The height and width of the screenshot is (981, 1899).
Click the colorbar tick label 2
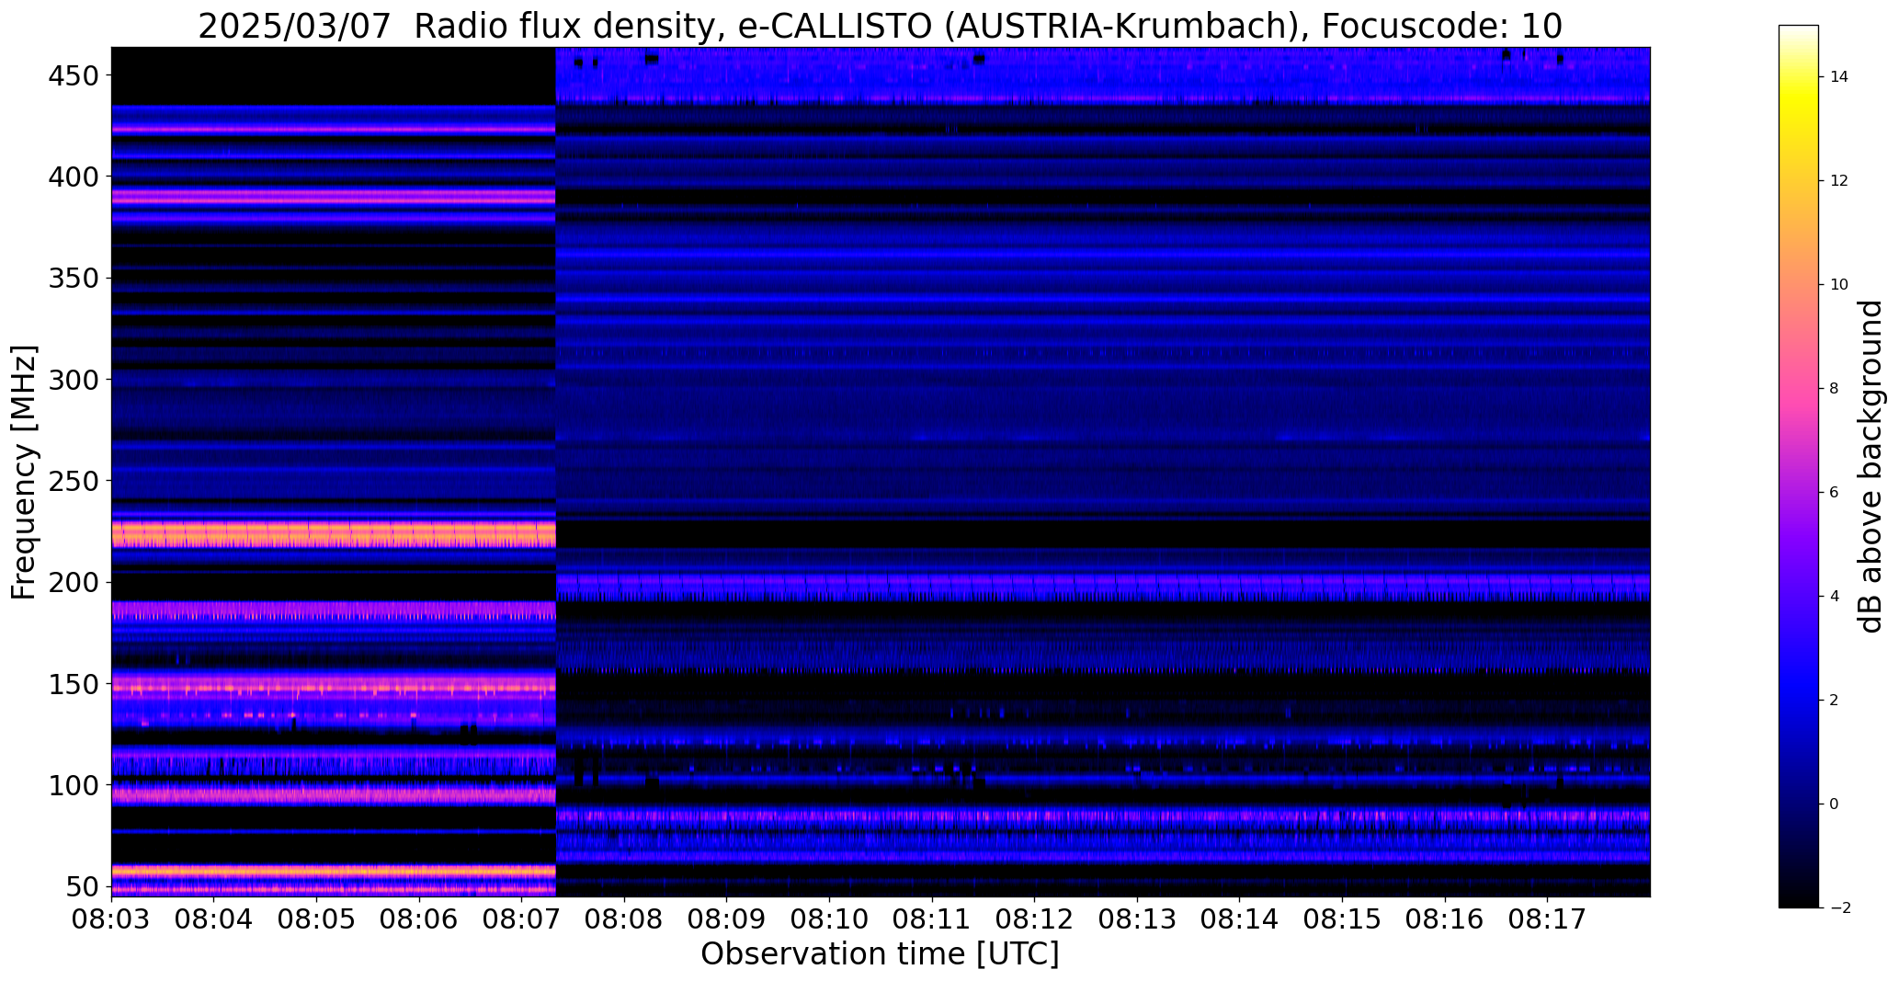(x=1835, y=701)
